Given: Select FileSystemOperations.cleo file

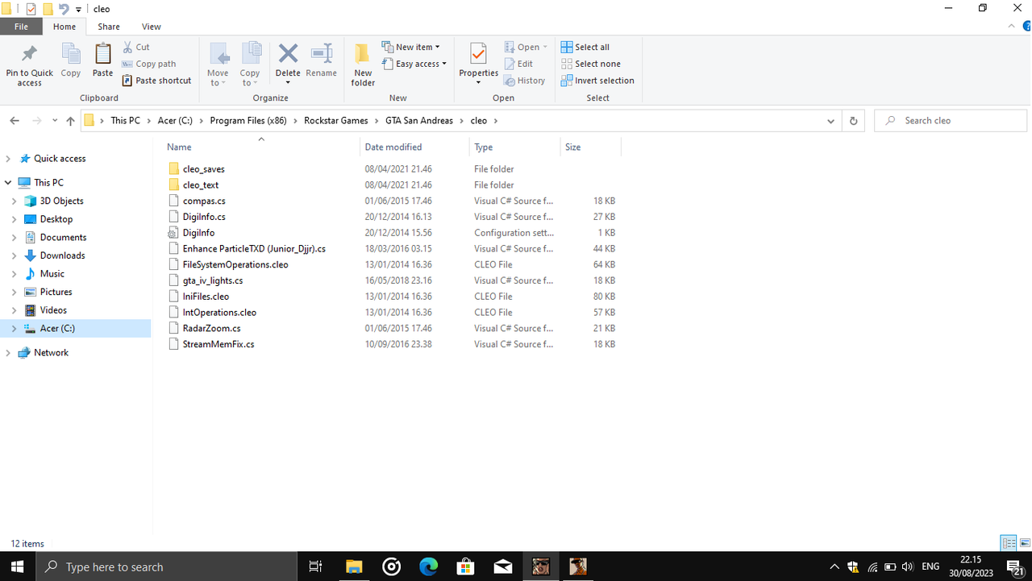Looking at the screenshot, I should click(x=235, y=264).
